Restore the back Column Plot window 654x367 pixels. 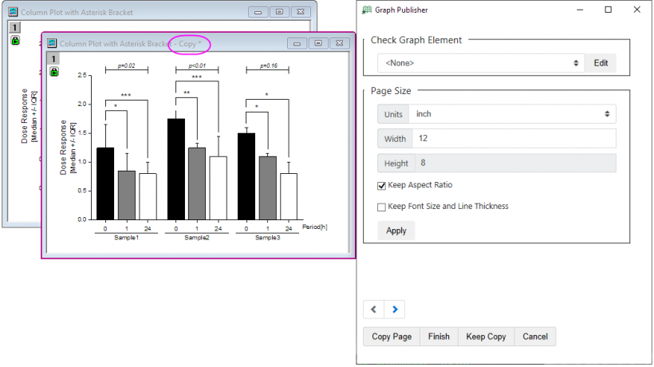tap(279, 12)
